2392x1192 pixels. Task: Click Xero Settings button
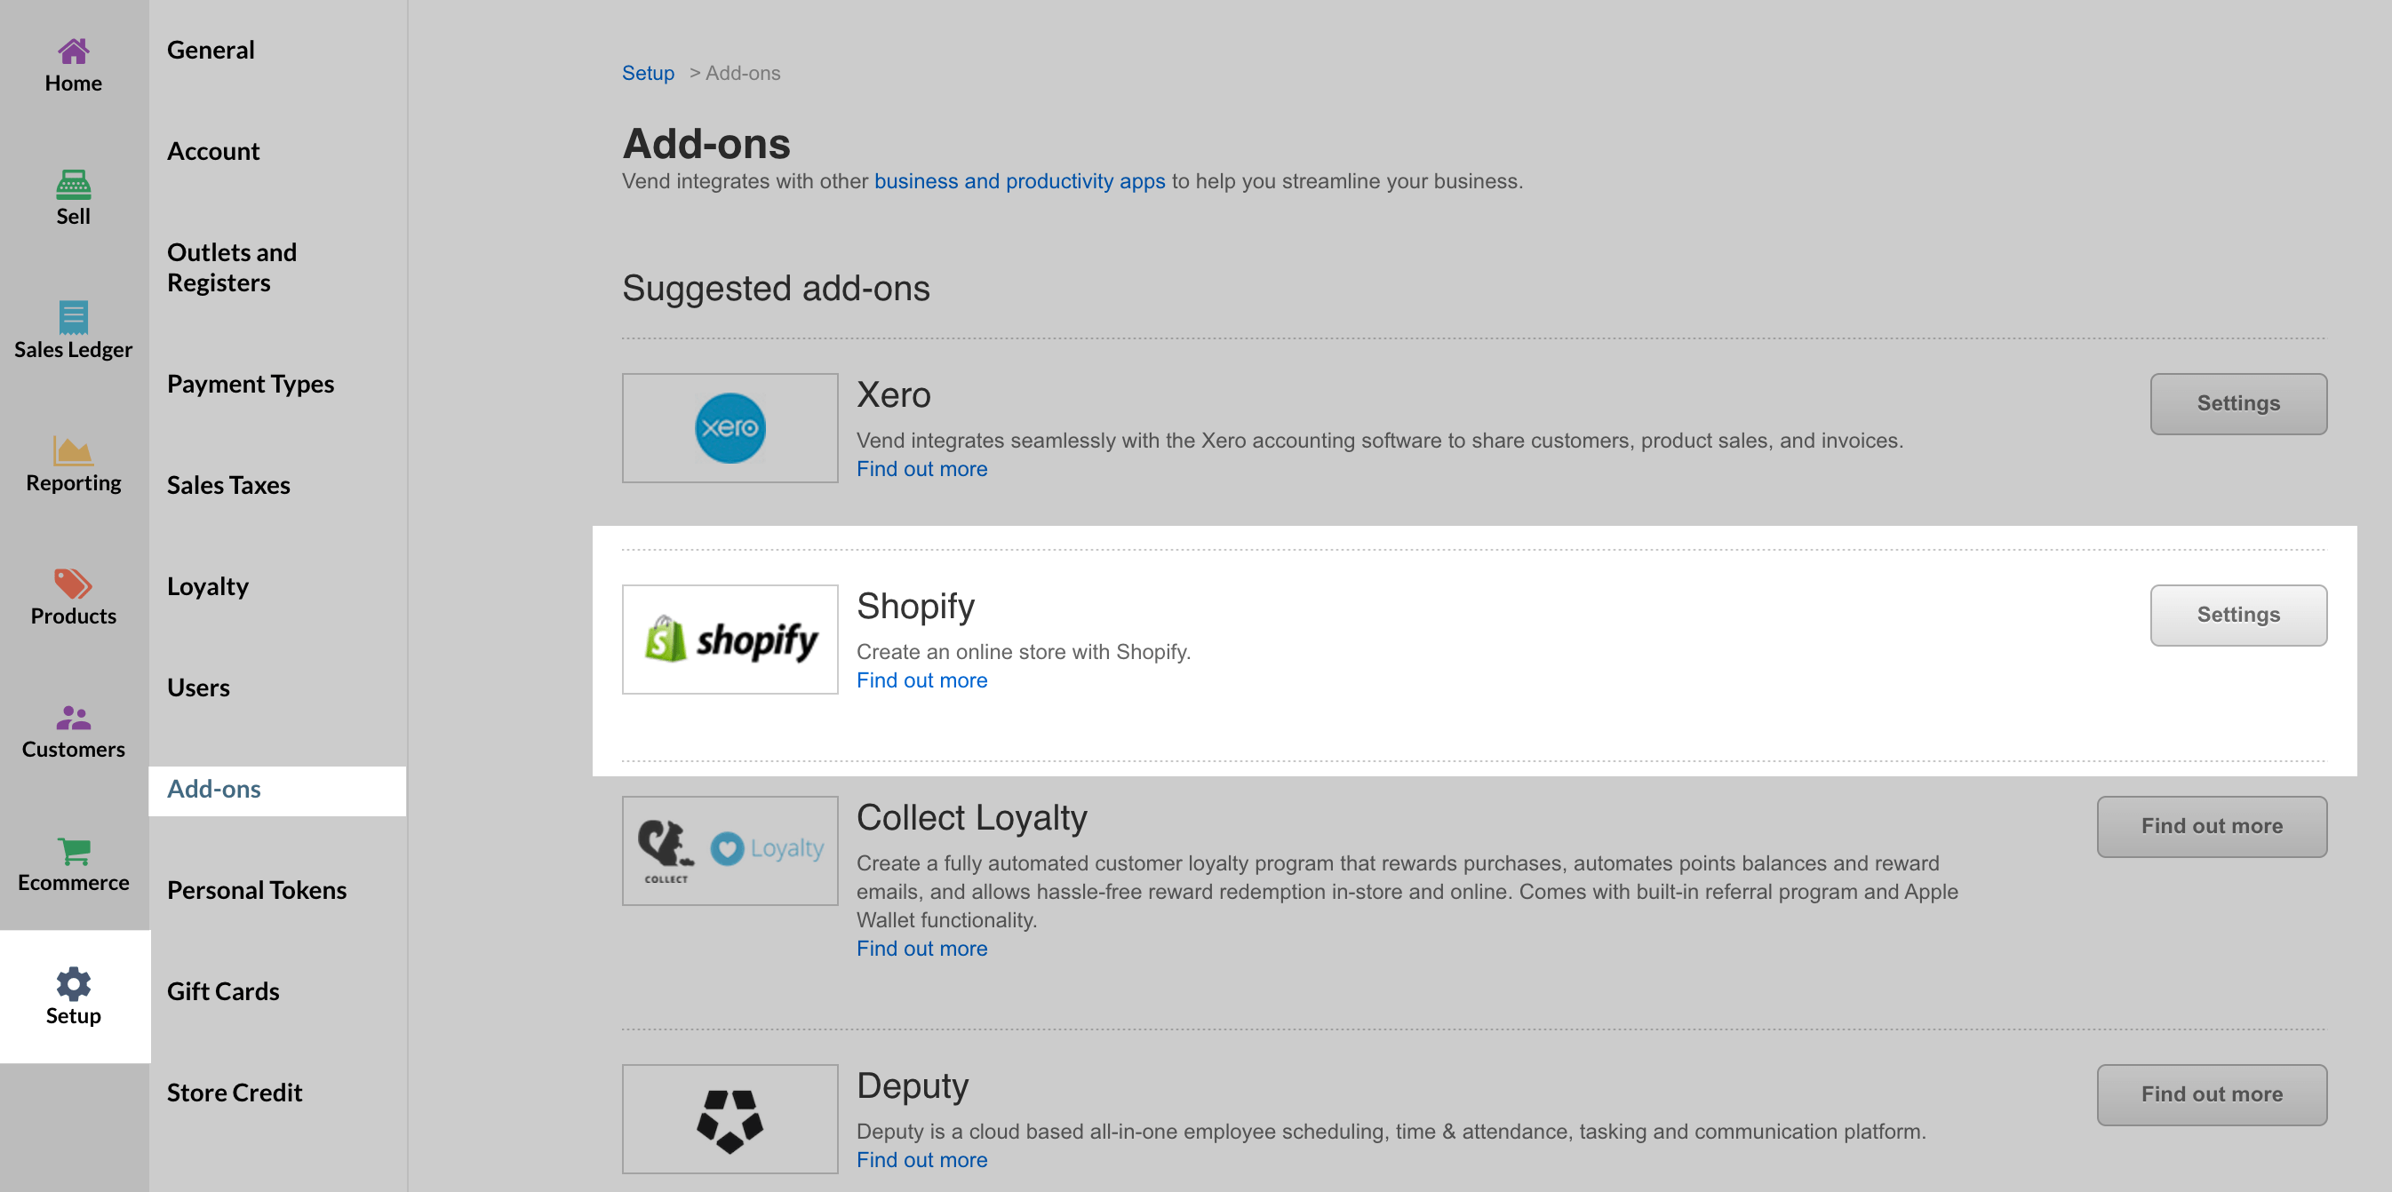[x=2238, y=403]
